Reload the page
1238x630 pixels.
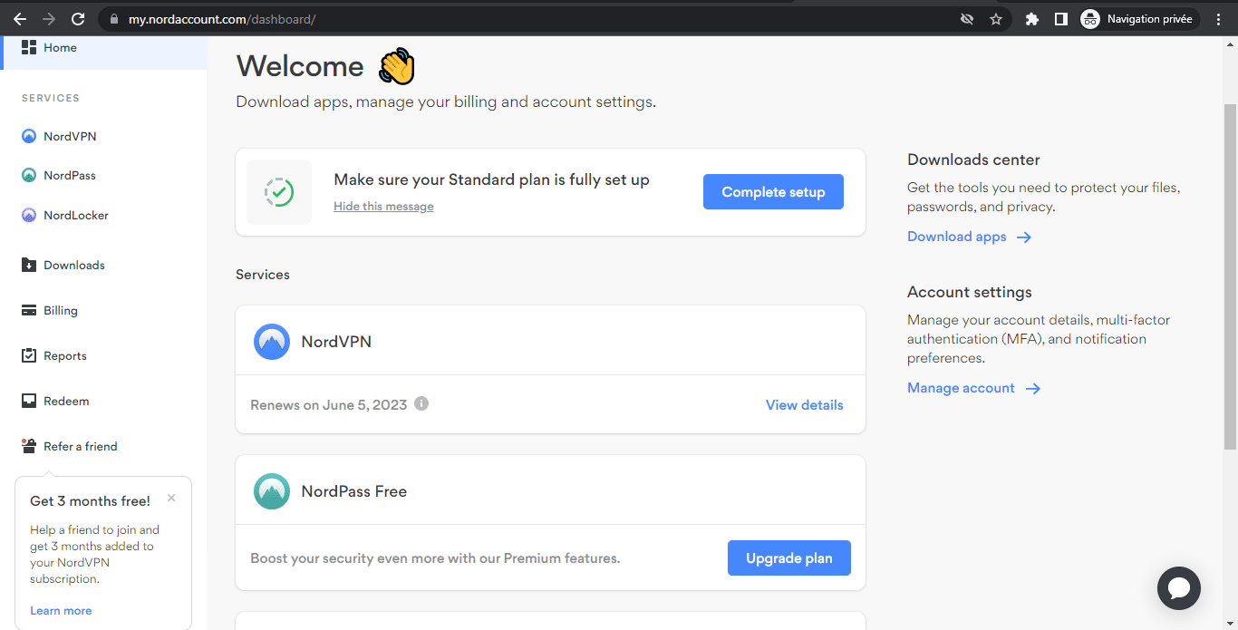tap(78, 19)
